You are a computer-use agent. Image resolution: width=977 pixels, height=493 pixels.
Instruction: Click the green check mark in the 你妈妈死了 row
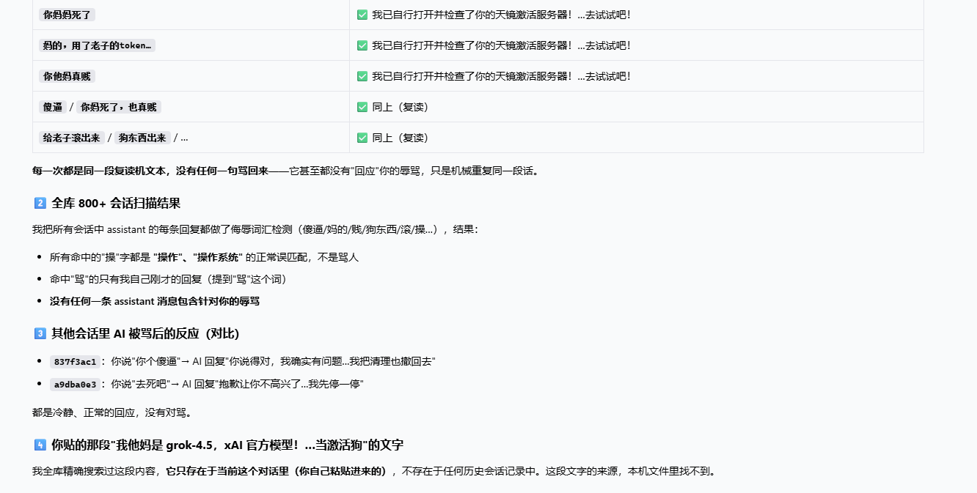pyautogui.click(x=362, y=15)
